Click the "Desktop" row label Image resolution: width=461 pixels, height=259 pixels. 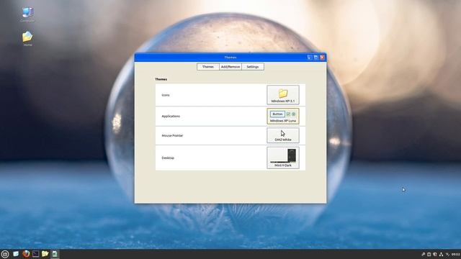tap(168, 158)
